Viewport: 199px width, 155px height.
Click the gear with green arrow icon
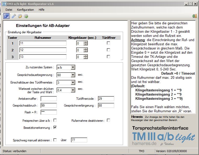click(x=26, y=16)
